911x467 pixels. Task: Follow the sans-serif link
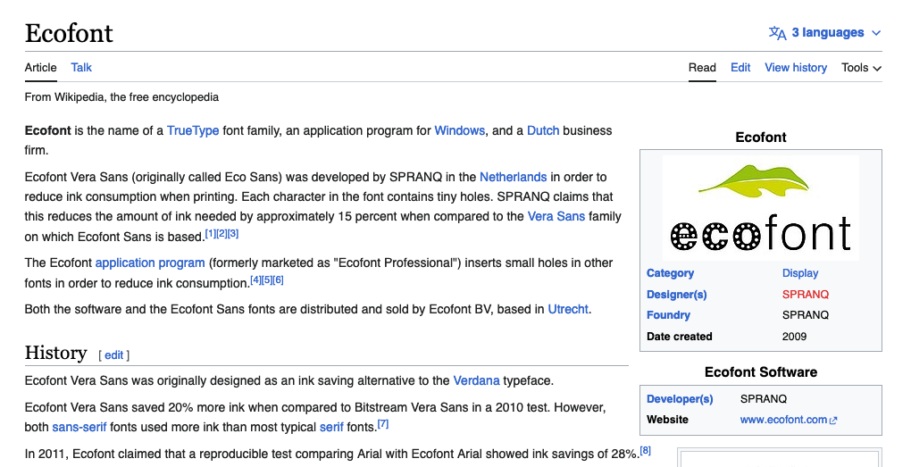79,428
